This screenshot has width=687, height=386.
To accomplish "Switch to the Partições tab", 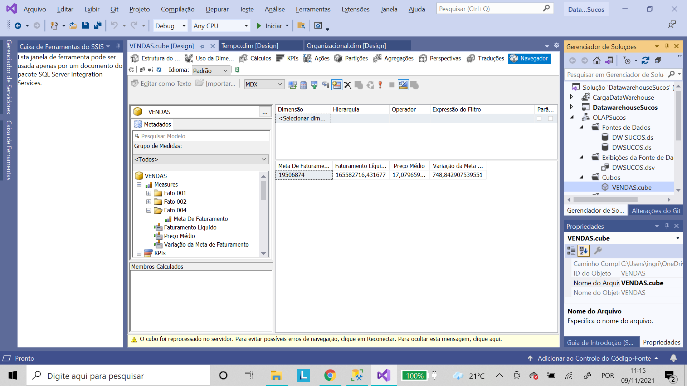I will (351, 58).
